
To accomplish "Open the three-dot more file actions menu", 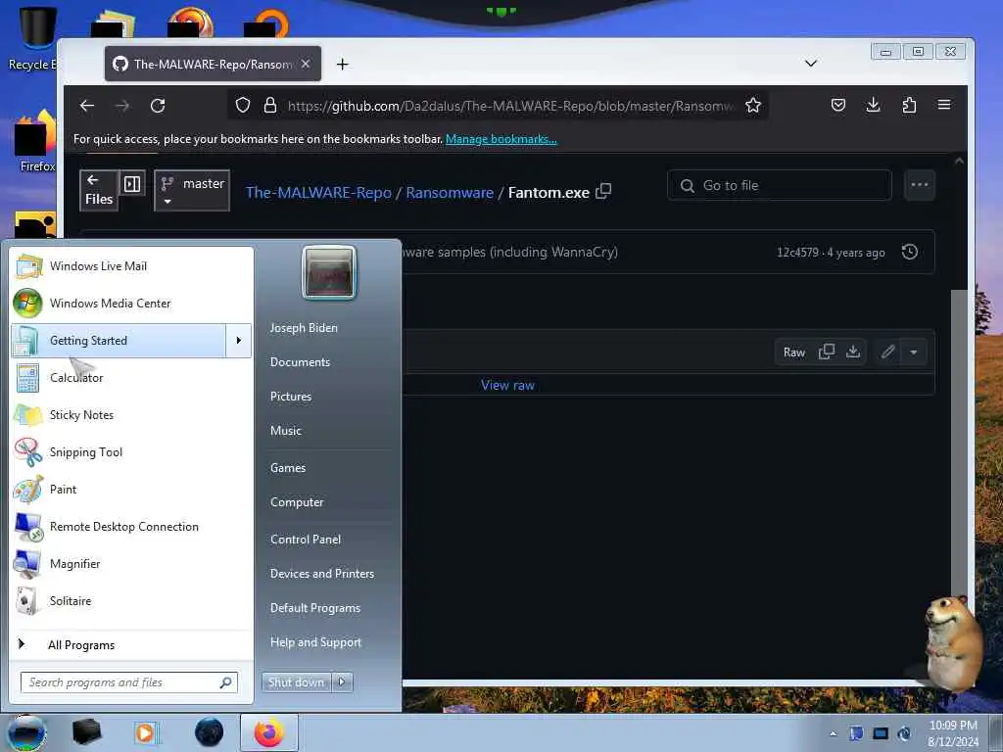I will (919, 185).
